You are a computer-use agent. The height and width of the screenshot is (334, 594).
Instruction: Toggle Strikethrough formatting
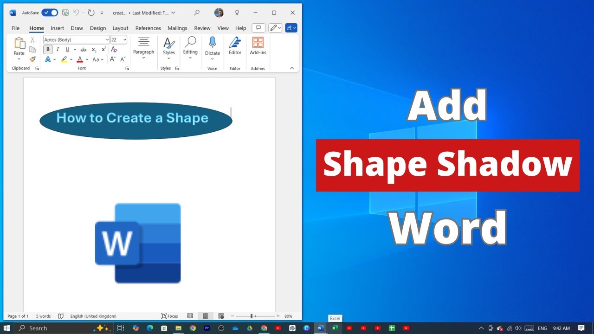(84, 50)
